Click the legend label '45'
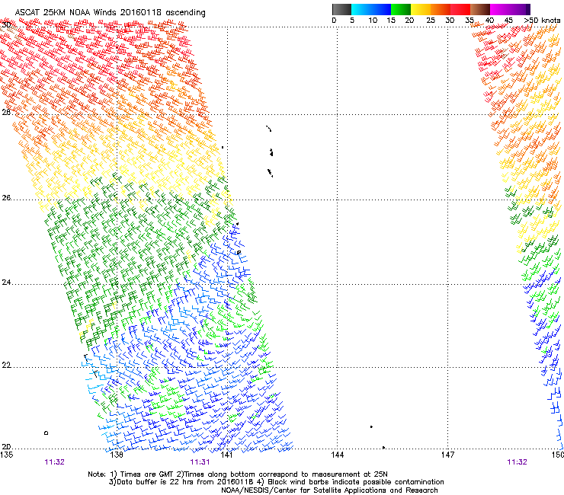This screenshot has height=495, width=564. [x=508, y=20]
